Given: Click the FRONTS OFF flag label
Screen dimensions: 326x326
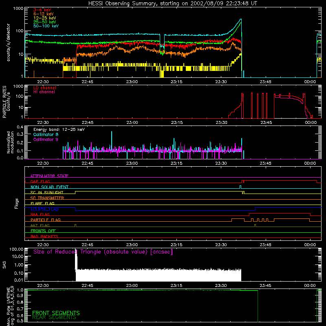Looking at the screenshot, I should click(43, 231).
